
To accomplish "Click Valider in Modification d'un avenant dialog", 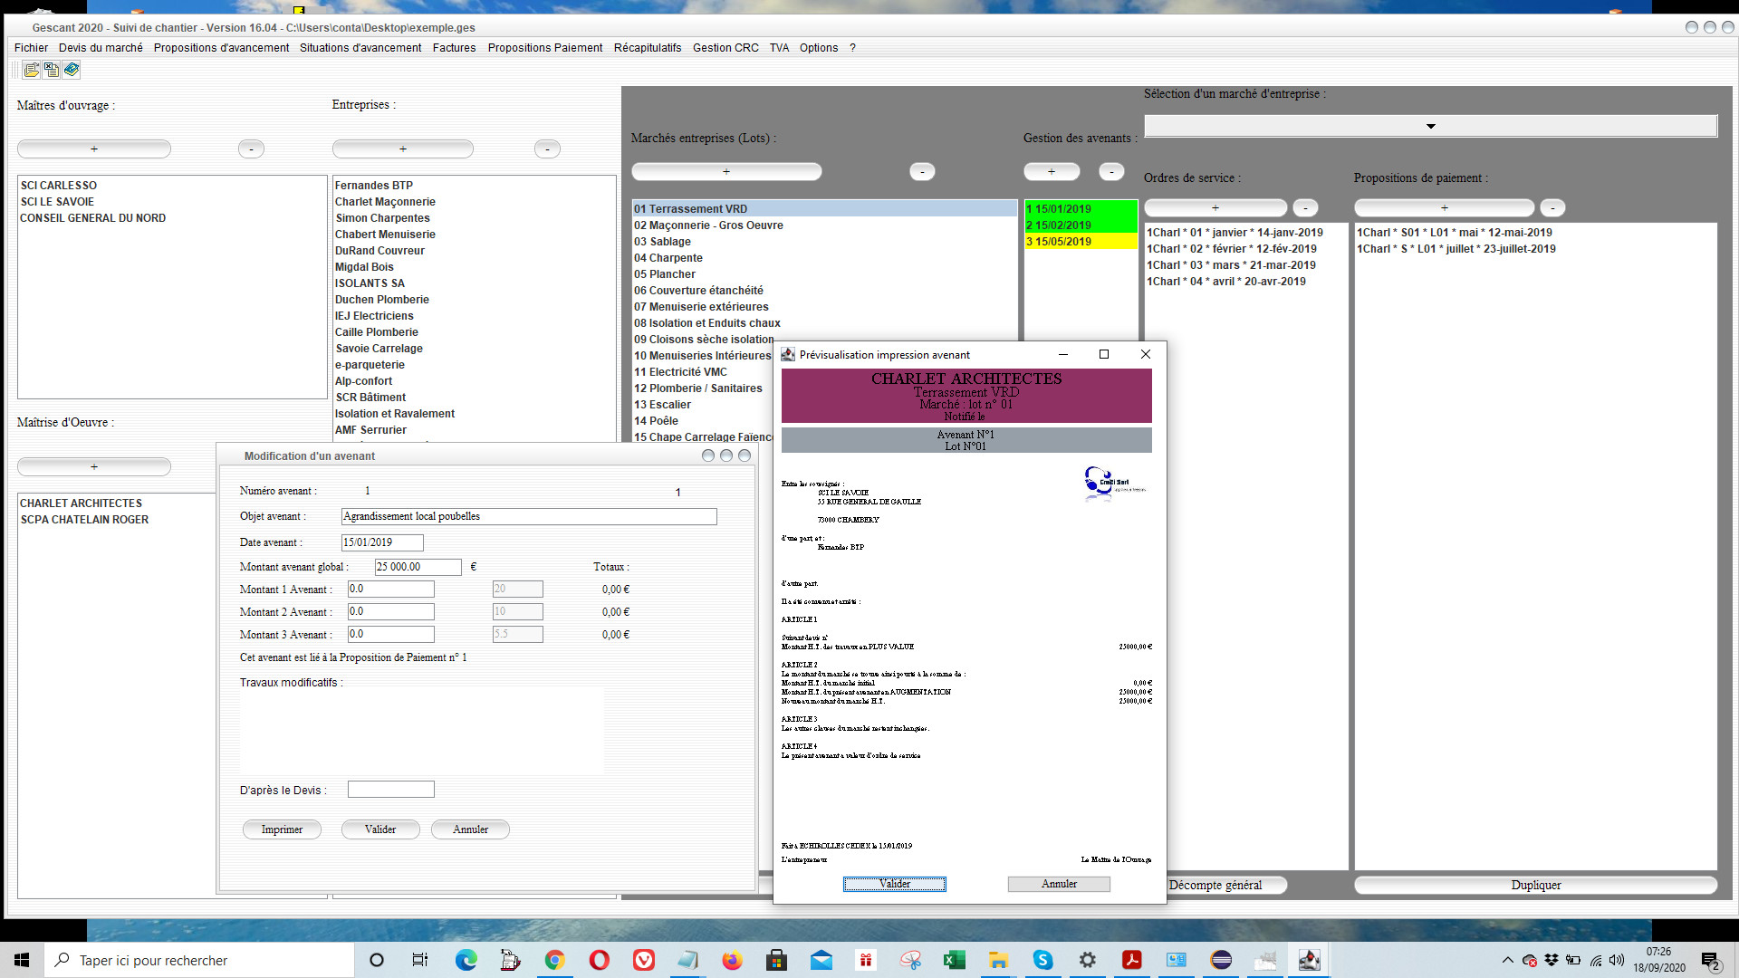I will click(380, 829).
